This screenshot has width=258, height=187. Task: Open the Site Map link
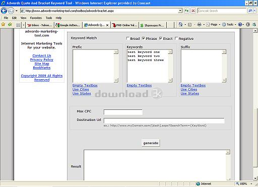tap(42, 64)
